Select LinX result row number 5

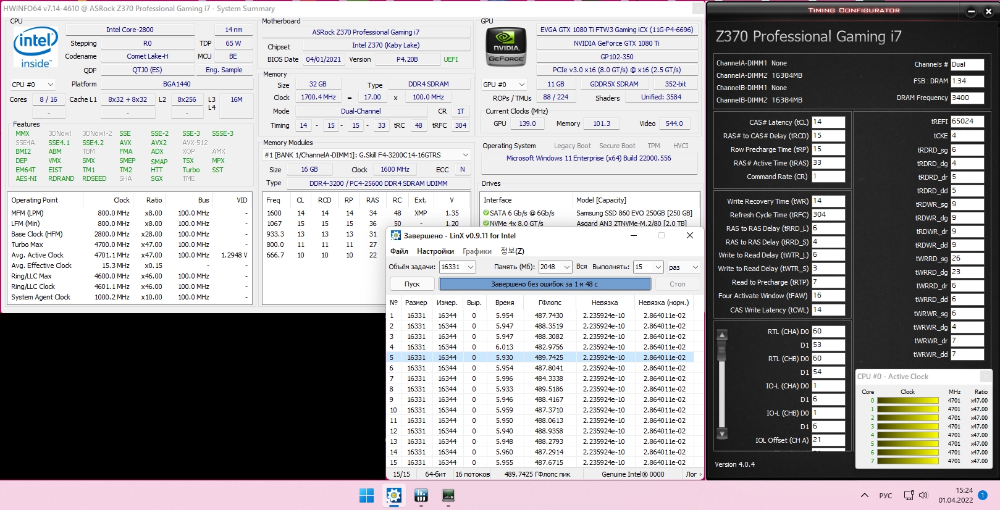click(x=540, y=357)
